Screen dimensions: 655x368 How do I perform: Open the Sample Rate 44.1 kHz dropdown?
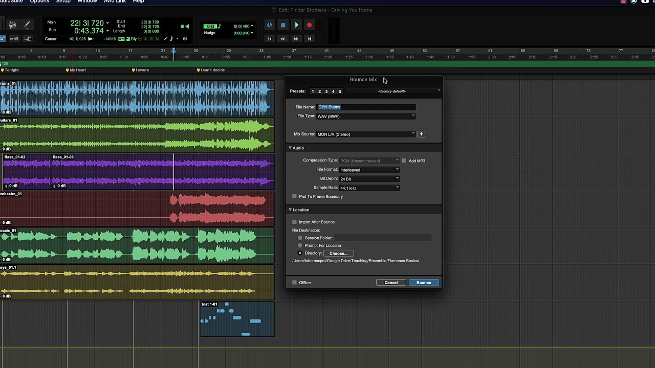(369, 188)
